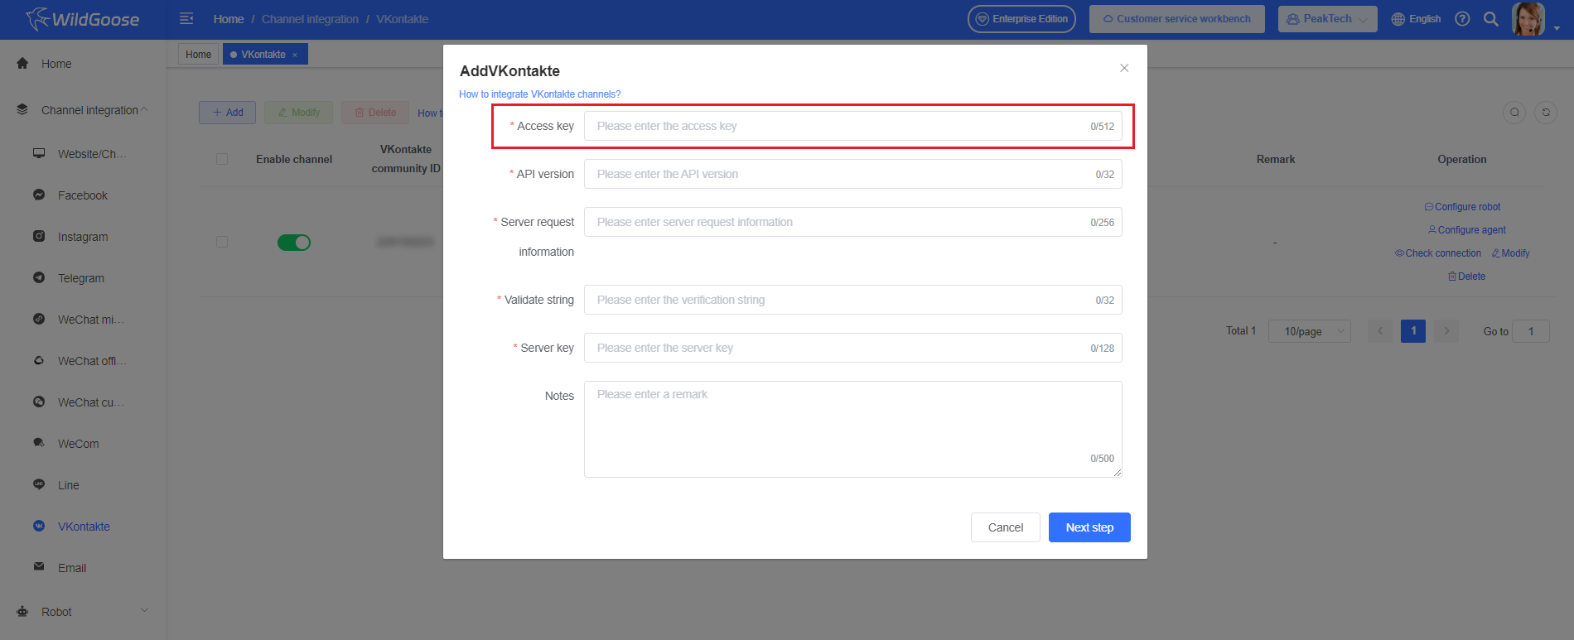Go to Home in sidebar
This screenshot has height=640, width=1574.
(56, 64)
